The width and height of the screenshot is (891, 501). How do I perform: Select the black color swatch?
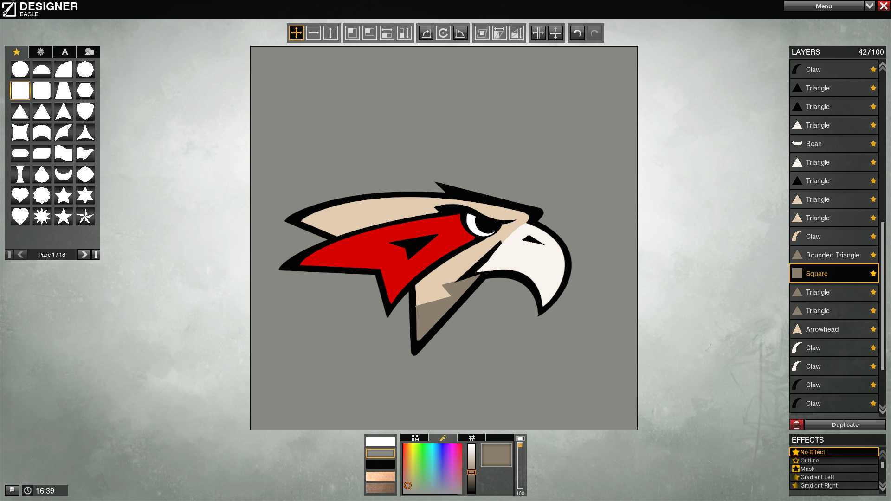(380, 465)
